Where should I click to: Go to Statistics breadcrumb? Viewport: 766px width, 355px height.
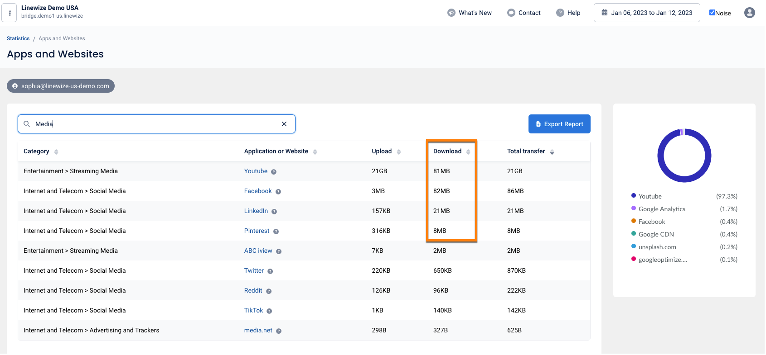(18, 38)
